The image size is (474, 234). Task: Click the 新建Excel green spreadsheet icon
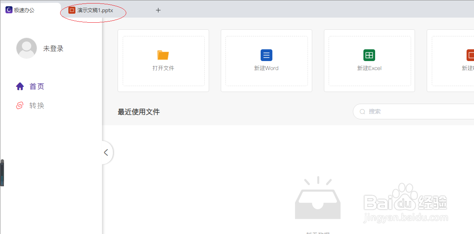(x=369, y=55)
